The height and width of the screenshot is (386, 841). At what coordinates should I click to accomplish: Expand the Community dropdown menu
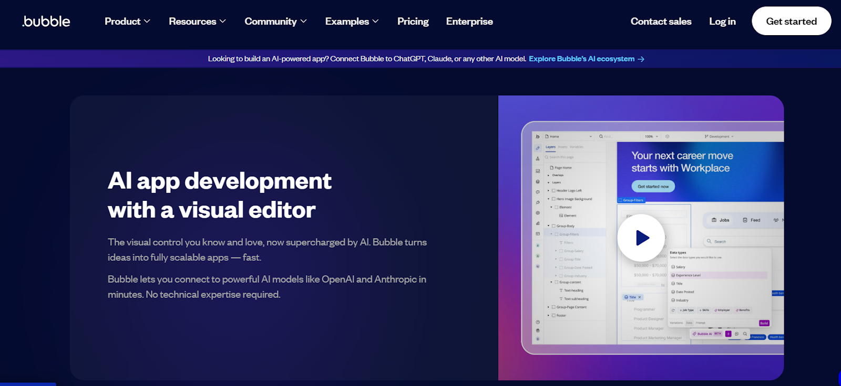[x=275, y=22]
